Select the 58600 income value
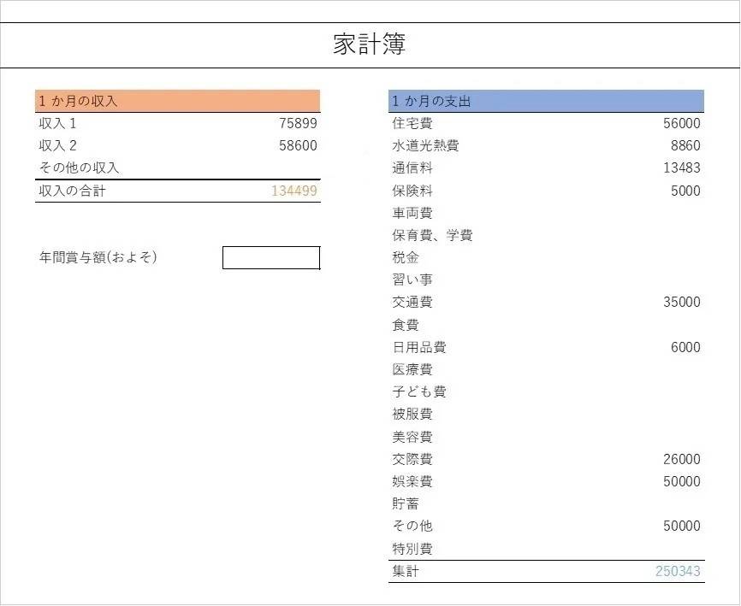The width and height of the screenshot is (741, 606). 298,146
